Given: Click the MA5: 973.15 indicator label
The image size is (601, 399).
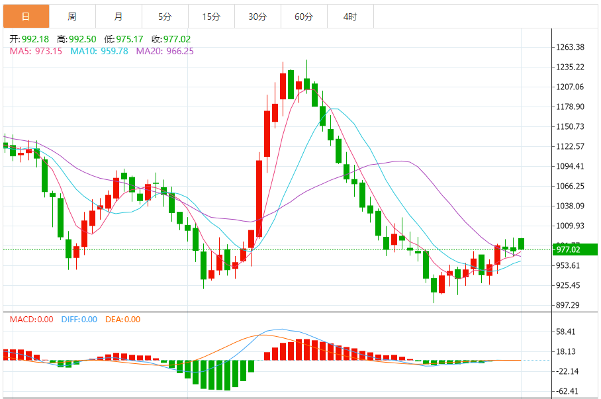Looking at the screenshot, I should 36,51.
